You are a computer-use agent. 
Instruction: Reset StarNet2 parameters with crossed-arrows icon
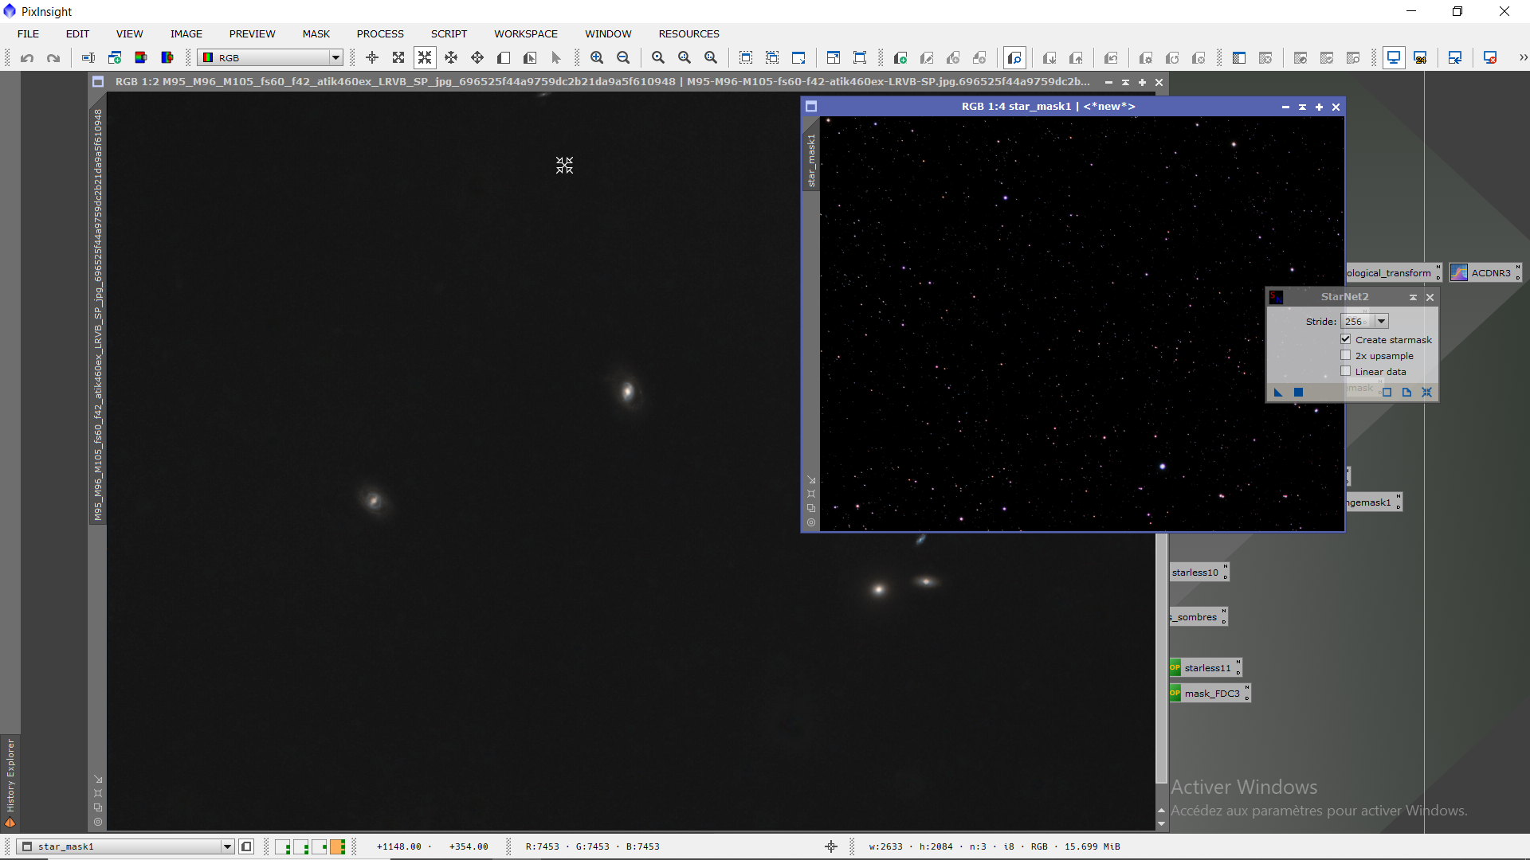[1426, 392]
